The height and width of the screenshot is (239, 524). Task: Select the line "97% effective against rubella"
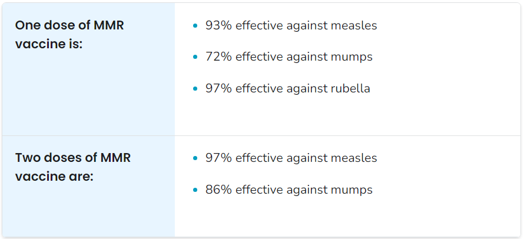pos(288,88)
